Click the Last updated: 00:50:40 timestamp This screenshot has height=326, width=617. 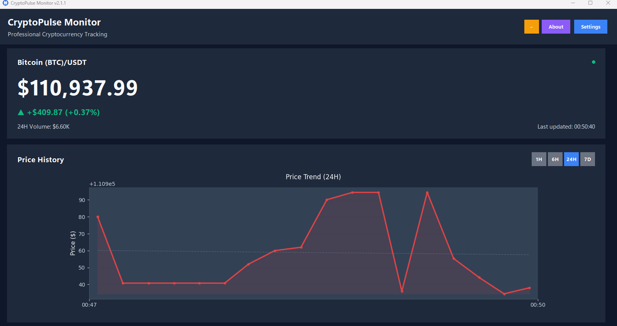tap(566, 127)
